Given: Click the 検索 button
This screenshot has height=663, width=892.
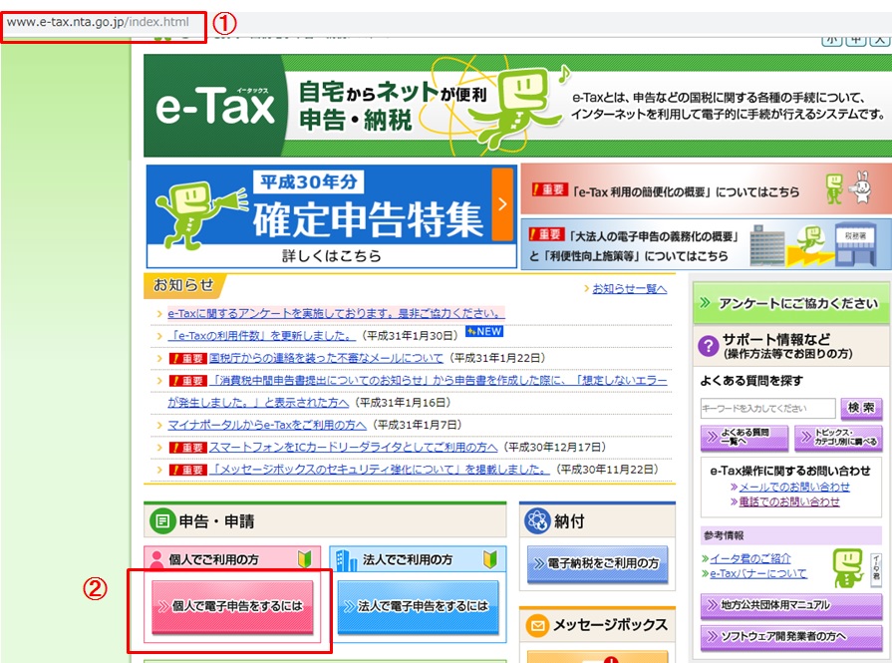Looking at the screenshot, I should tap(861, 408).
